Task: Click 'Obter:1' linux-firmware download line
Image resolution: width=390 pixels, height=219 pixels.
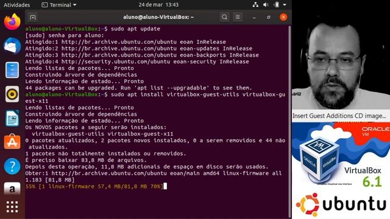Action: (x=154, y=176)
